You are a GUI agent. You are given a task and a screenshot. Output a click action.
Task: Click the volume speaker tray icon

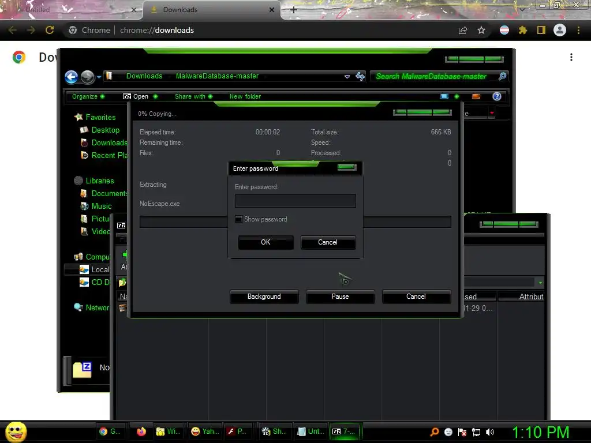pos(489,432)
